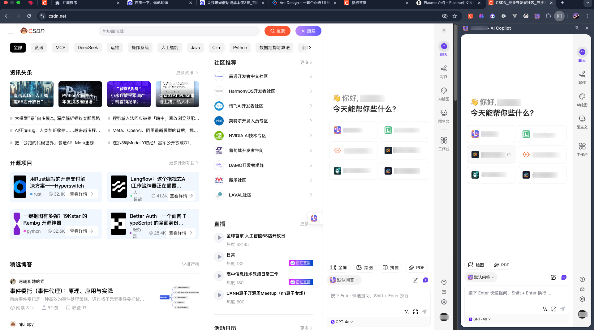The image size is (594, 330).
Task: Open the Chrome extensions puzzle icon
Action: click(x=548, y=16)
